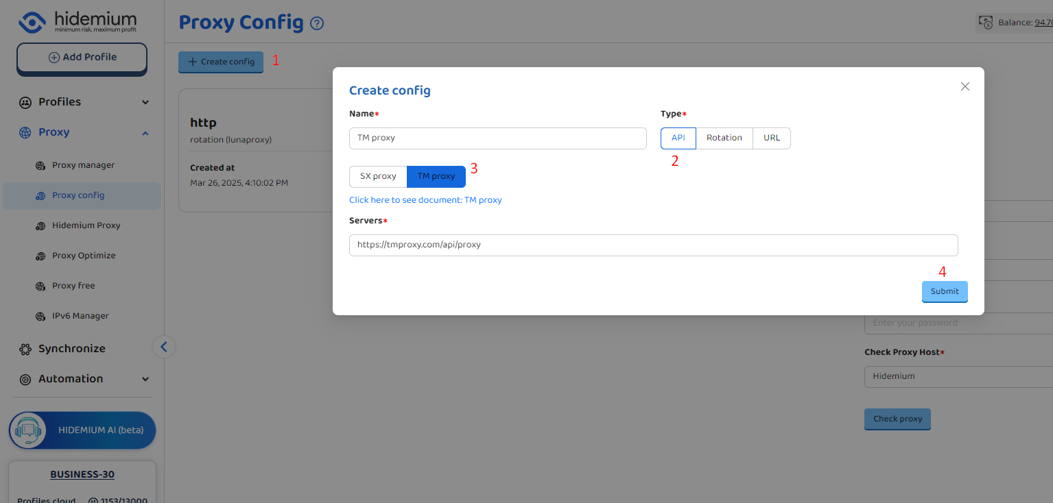
Task: Click the Synchronize section icon
Action: pos(25,349)
